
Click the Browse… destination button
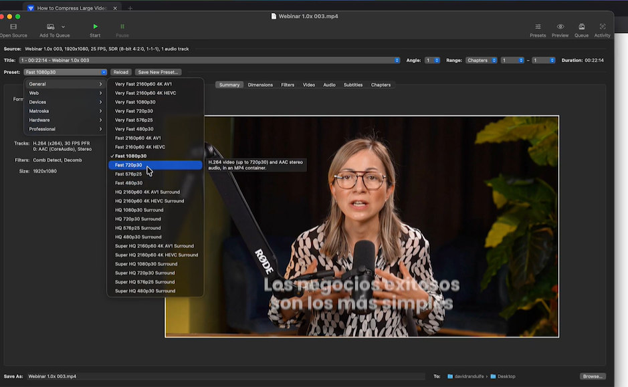(x=592, y=376)
